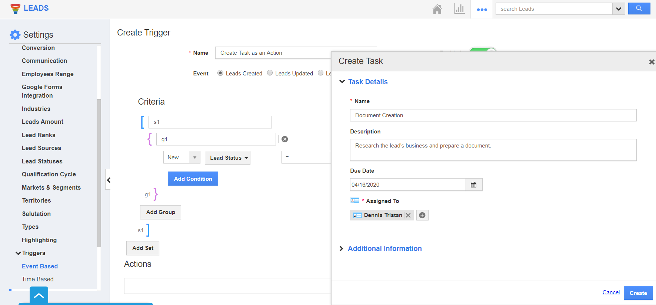This screenshot has width=656, height=305.
Task: Open Time Based triggers in sidebar
Action: 38,279
